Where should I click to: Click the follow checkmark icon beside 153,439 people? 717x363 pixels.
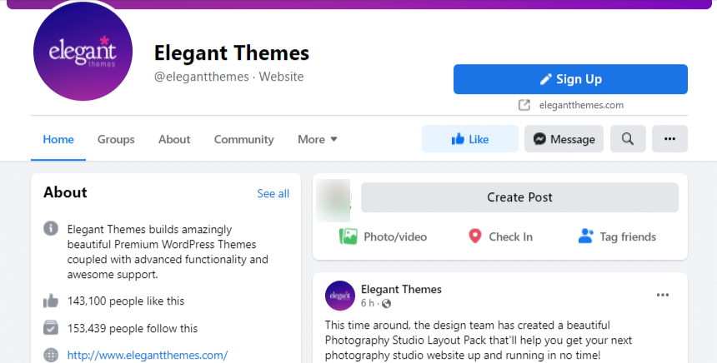pos(51,327)
